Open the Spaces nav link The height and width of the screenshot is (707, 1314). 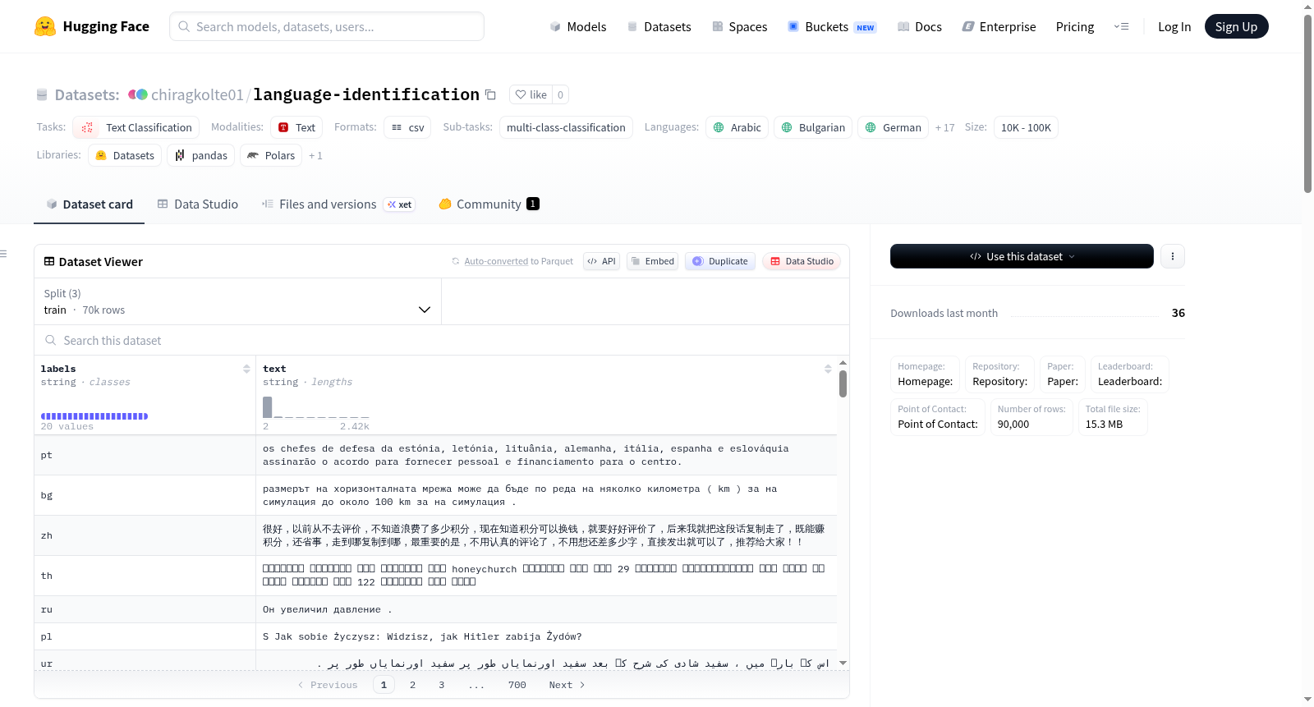click(739, 27)
